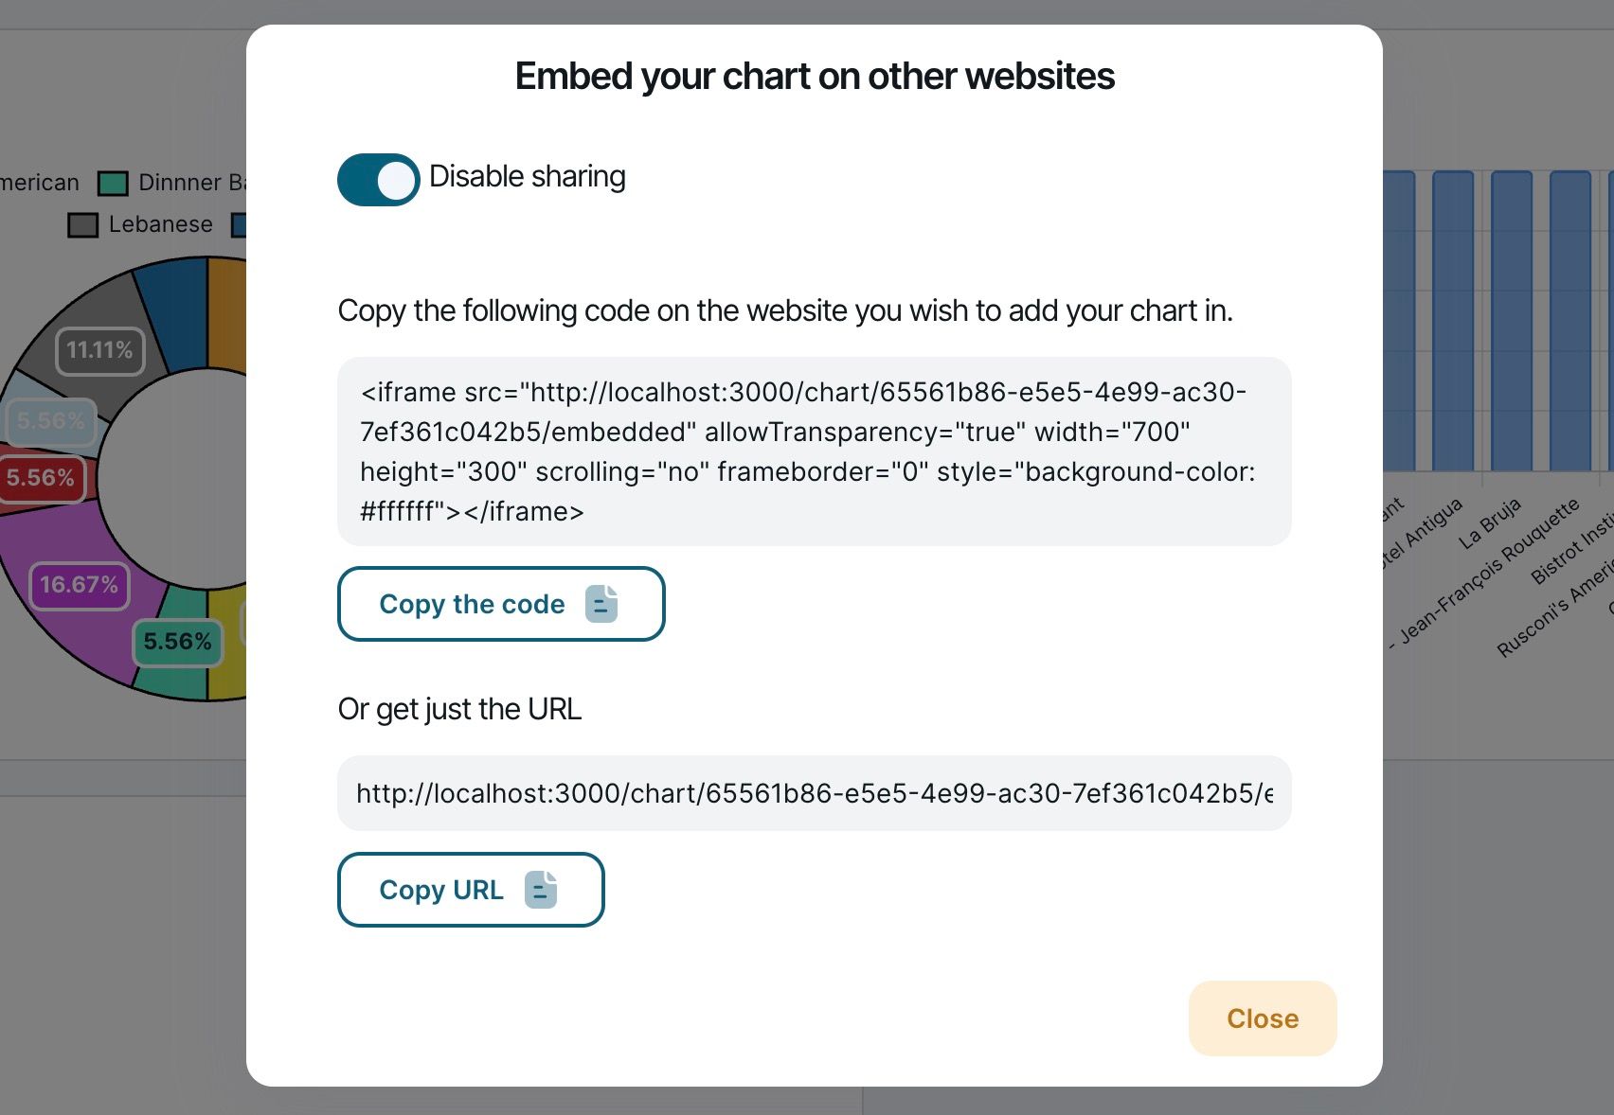Screen dimensions: 1614x1115
Task: Click the light blue 5.56% slice label
Action: pyautogui.click(x=50, y=421)
